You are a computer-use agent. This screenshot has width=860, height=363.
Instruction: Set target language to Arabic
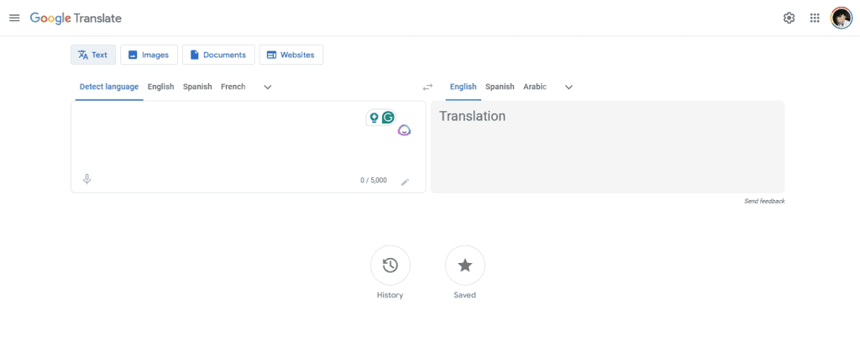535,87
